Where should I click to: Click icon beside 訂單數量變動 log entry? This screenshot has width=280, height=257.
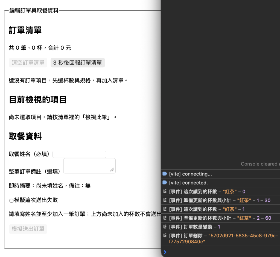[x=165, y=227]
